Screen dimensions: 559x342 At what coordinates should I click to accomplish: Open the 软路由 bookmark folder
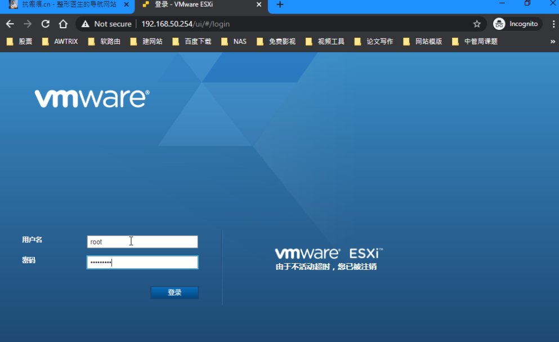coord(105,42)
